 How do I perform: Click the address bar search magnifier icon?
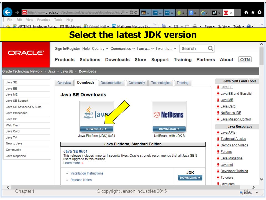[123, 12]
